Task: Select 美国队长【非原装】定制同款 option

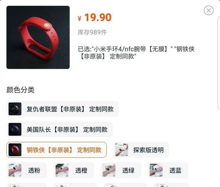Action: [x=60, y=130]
